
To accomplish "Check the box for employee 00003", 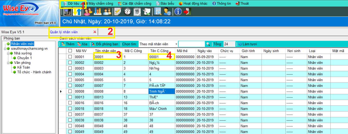I will [70, 68].
